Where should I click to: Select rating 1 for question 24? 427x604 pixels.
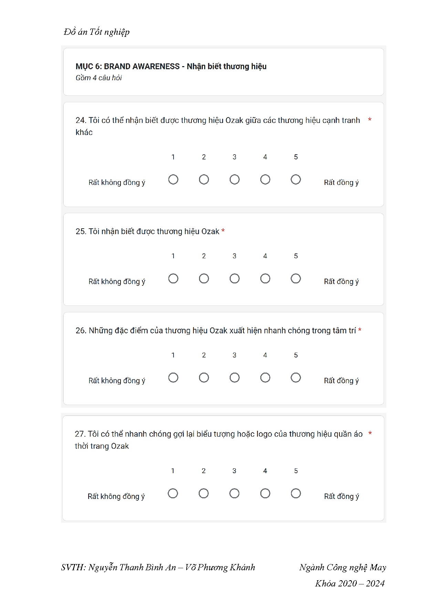173,179
